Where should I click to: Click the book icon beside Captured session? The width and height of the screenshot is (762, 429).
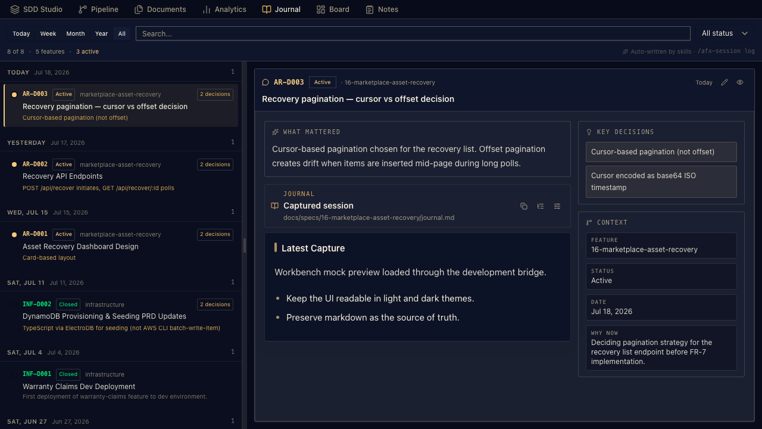point(274,206)
